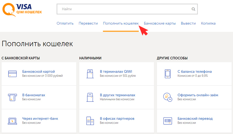This screenshot has width=233, height=134.
Task: Click the phone icon for С баланса телефона
Action: tap(167, 74)
